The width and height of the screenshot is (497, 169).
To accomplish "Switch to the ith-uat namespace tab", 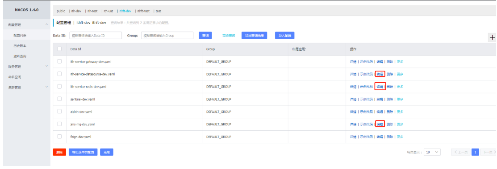I will (x=109, y=11).
